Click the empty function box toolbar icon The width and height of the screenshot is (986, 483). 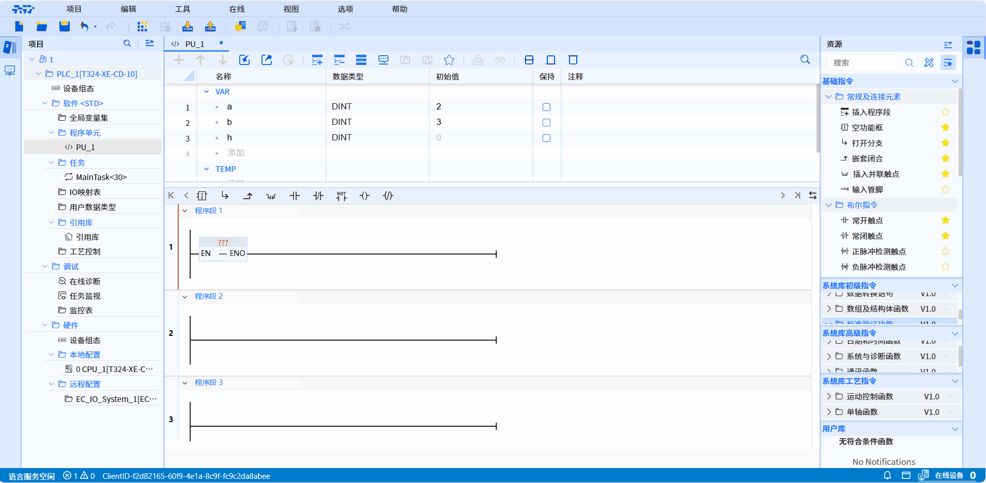click(202, 196)
